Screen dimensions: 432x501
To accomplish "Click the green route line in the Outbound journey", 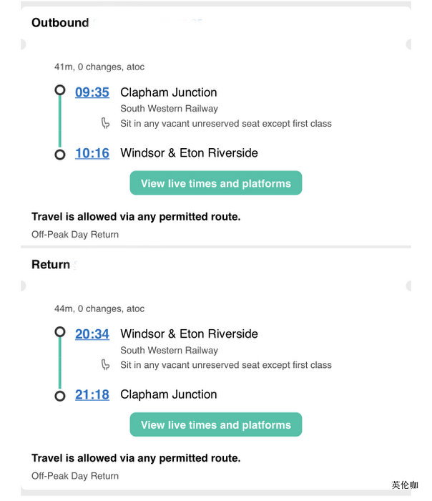I will (60, 122).
